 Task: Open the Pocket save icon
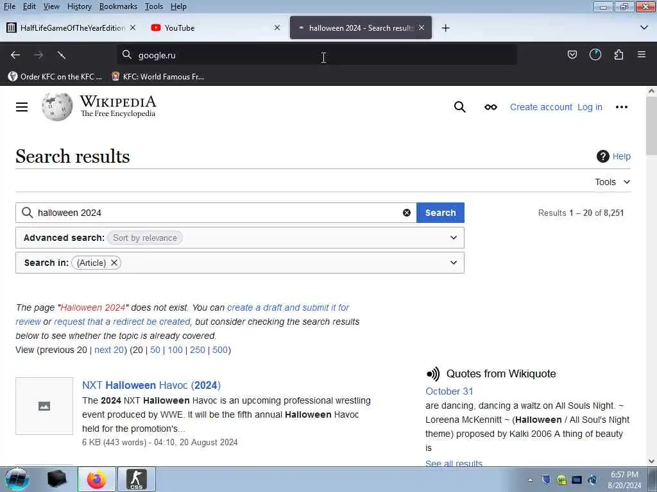click(572, 55)
